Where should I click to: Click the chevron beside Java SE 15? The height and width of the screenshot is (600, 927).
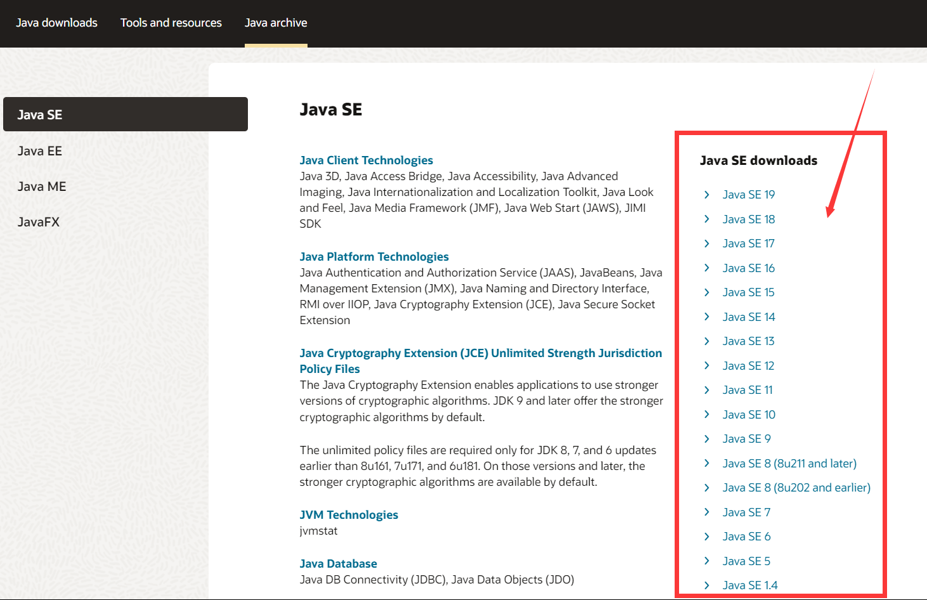(x=707, y=292)
